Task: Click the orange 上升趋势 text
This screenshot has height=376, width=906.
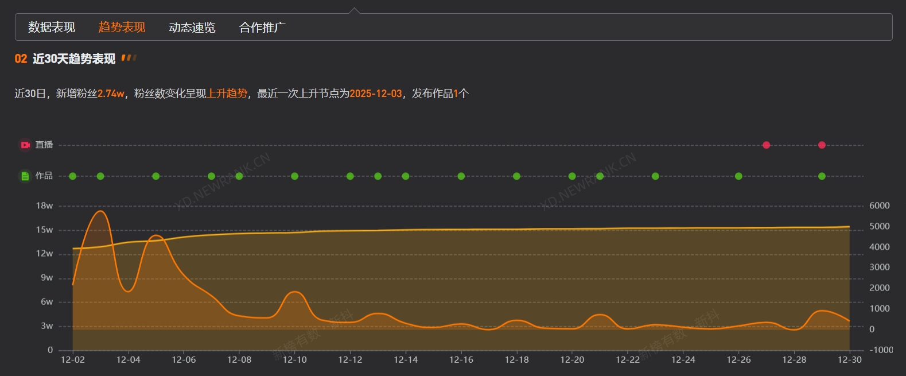Action: click(227, 94)
